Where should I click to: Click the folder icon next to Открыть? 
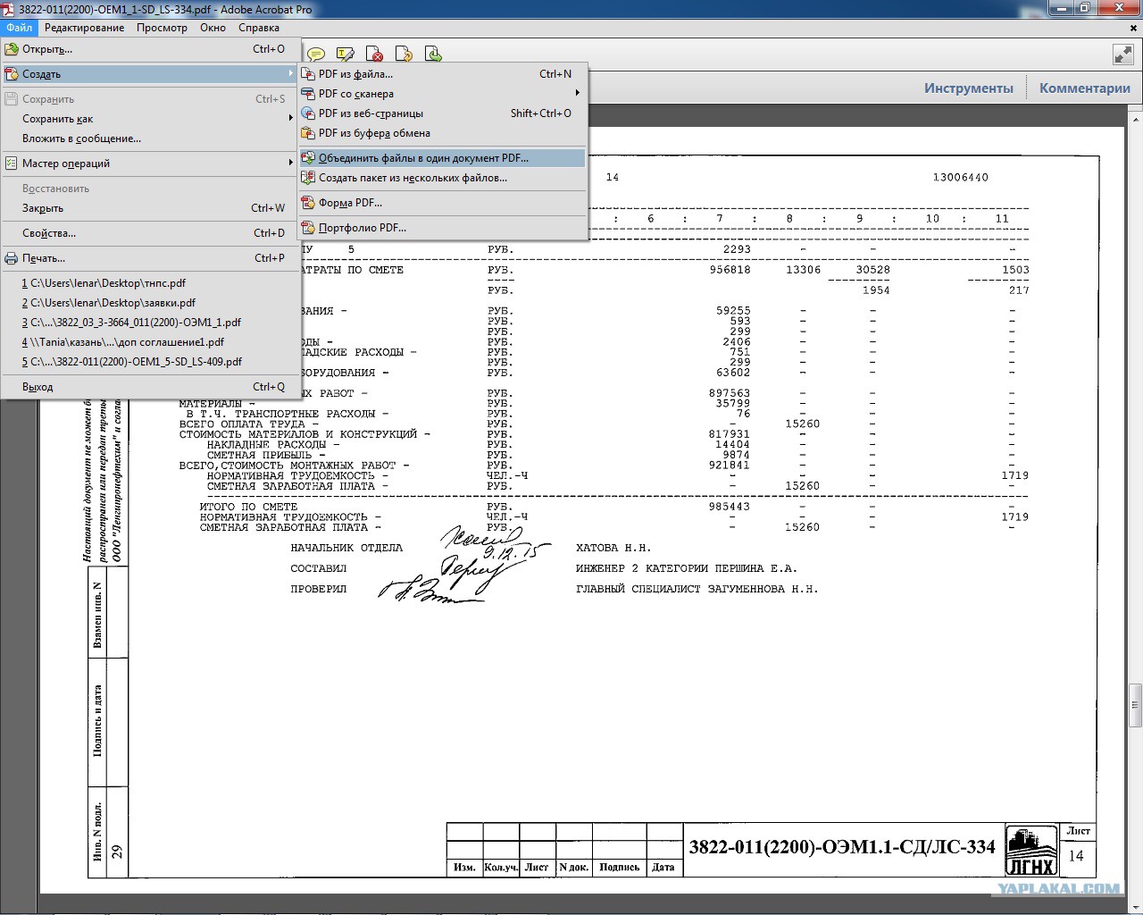tap(12, 49)
